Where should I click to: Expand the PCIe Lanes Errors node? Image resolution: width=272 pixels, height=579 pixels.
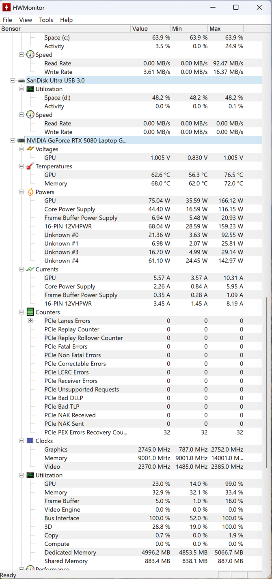click(30, 321)
